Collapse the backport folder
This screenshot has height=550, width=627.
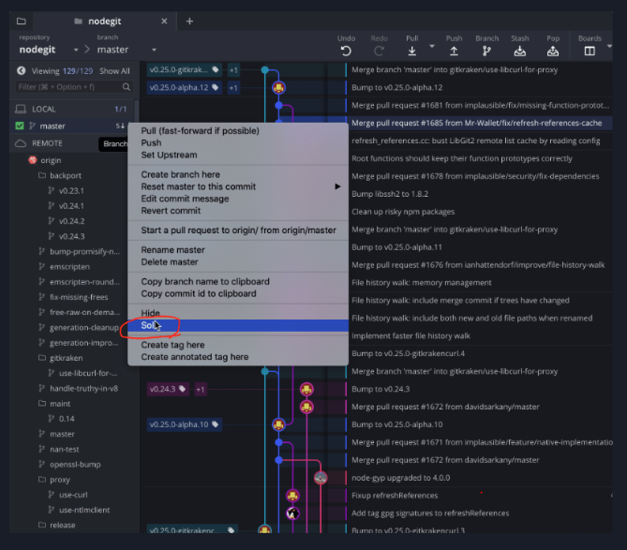[x=42, y=175]
